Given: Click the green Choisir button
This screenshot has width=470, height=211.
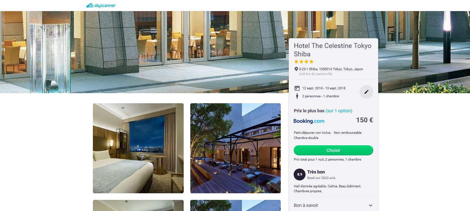Looking at the screenshot, I should (x=333, y=151).
